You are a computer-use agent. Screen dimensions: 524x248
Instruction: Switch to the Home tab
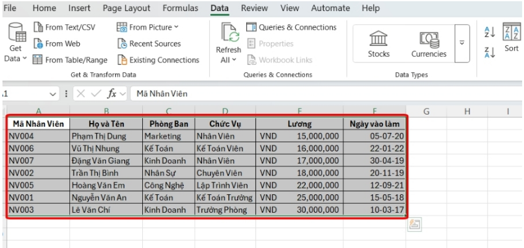click(x=44, y=8)
